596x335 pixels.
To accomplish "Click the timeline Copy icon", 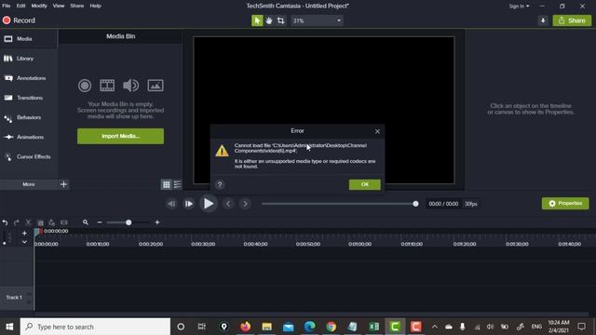I will click(40, 222).
